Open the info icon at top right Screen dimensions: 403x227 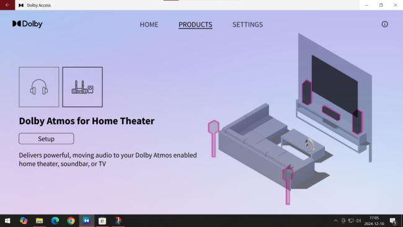point(384,24)
